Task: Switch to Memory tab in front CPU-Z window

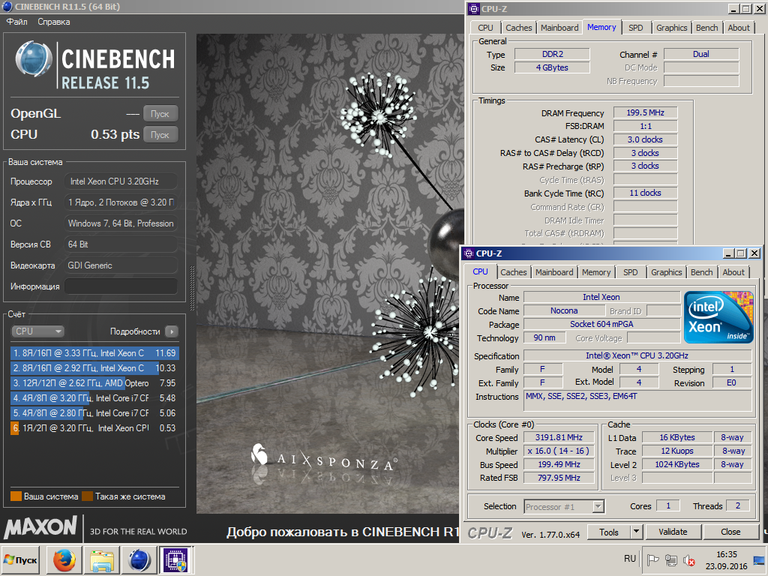Action: pyautogui.click(x=596, y=272)
